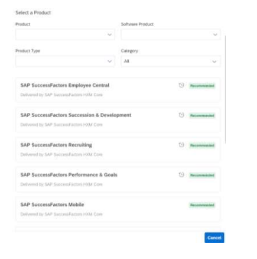
Task: Open the Category dropdown showing All
Action: click(171, 61)
